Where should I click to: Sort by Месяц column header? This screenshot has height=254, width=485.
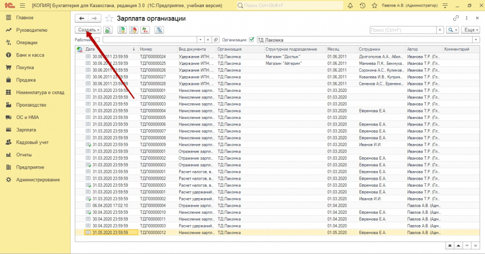341,49
